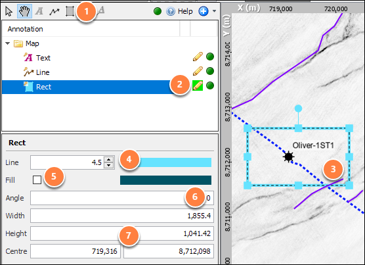
Task: Toggle edit pencil on Rect row
Action: (x=198, y=85)
